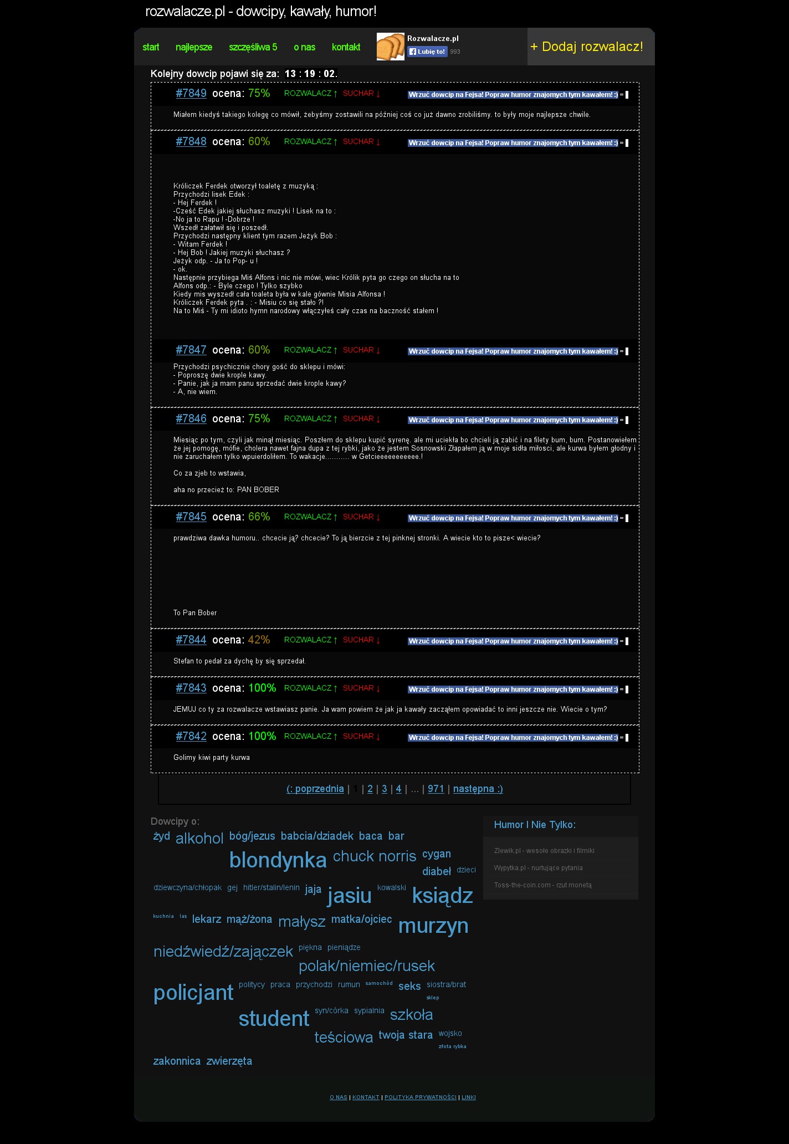
Task: Downvote joke #7848 with SUCHAR arrow
Action: (x=361, y=142)
